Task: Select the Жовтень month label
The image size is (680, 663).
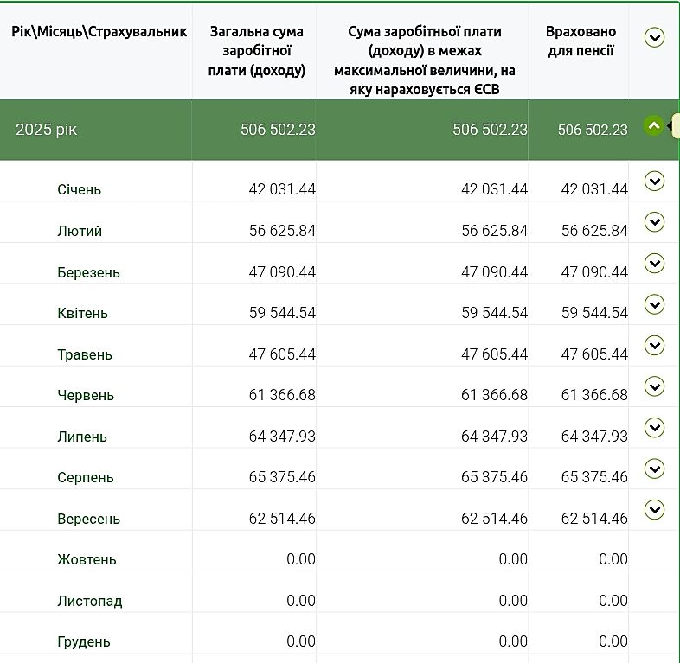Action: pyautogui.click(x=87, y=559)
